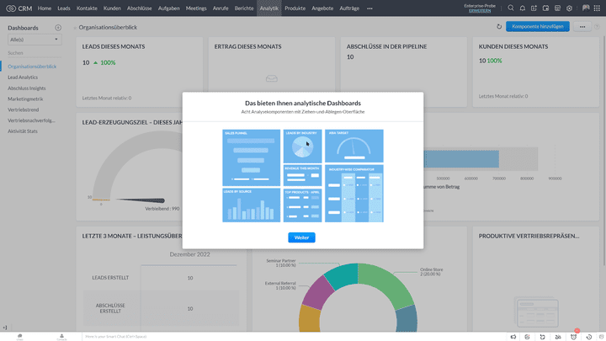Open the marketplace icon in top bar
The height and width of the screenshot is (341, 606).
point(557,8)
